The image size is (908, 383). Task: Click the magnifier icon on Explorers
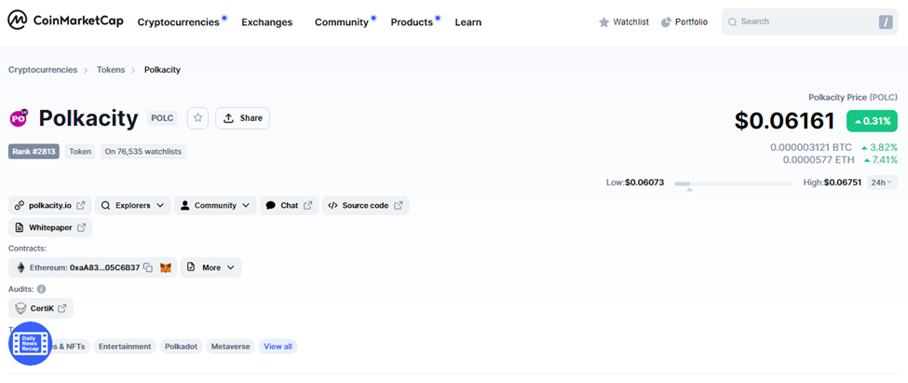105,205
